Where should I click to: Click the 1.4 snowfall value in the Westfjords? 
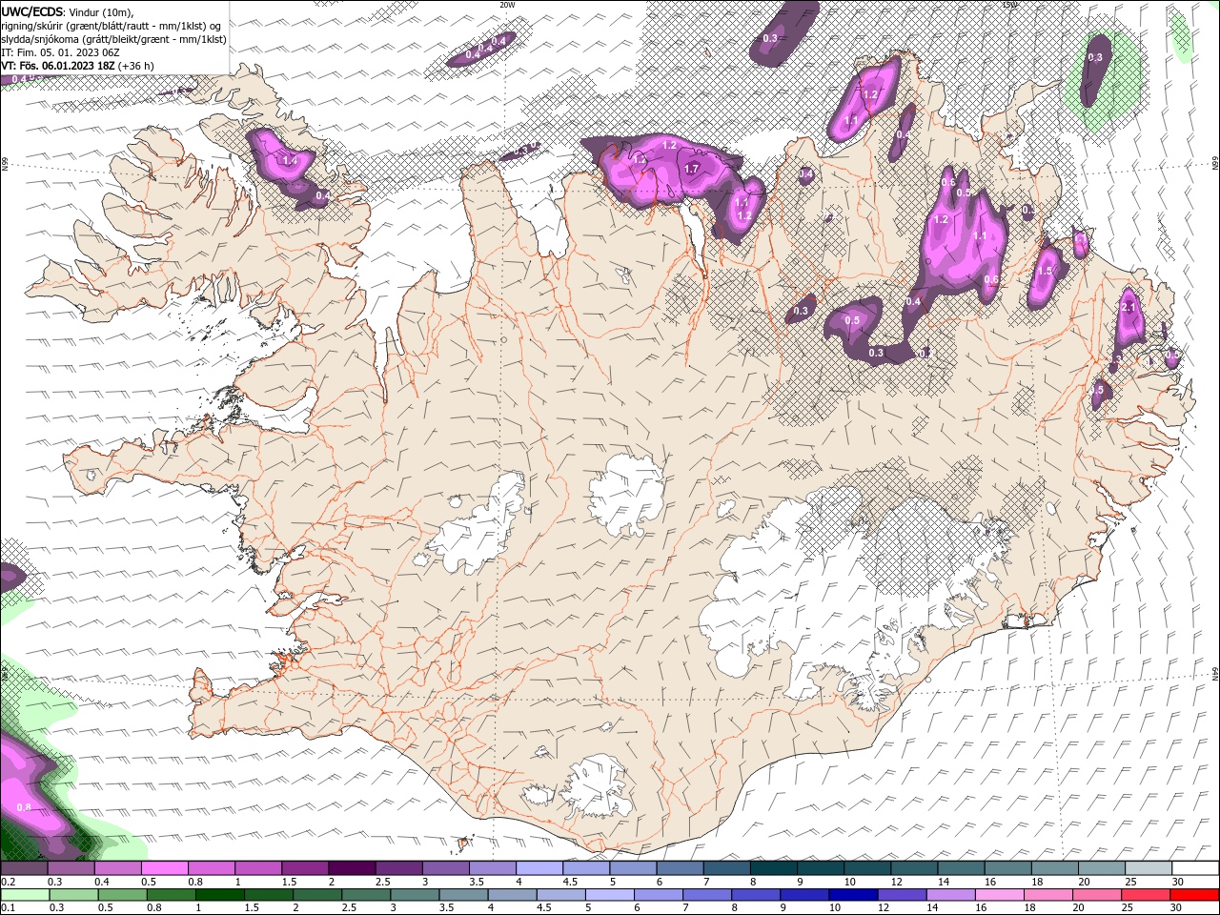coord(291,162)
